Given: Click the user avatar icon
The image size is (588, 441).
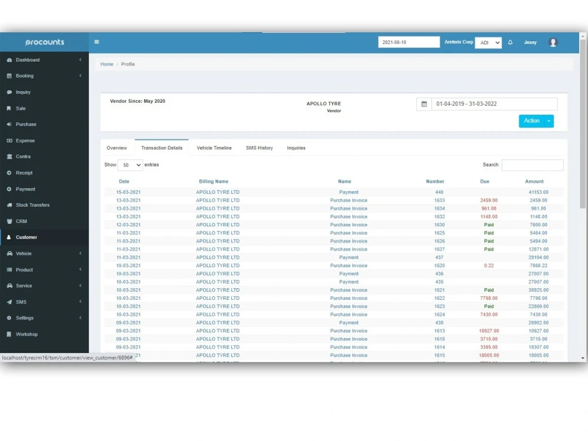Looking at the screenshot, I should click(x=553, y=42).
